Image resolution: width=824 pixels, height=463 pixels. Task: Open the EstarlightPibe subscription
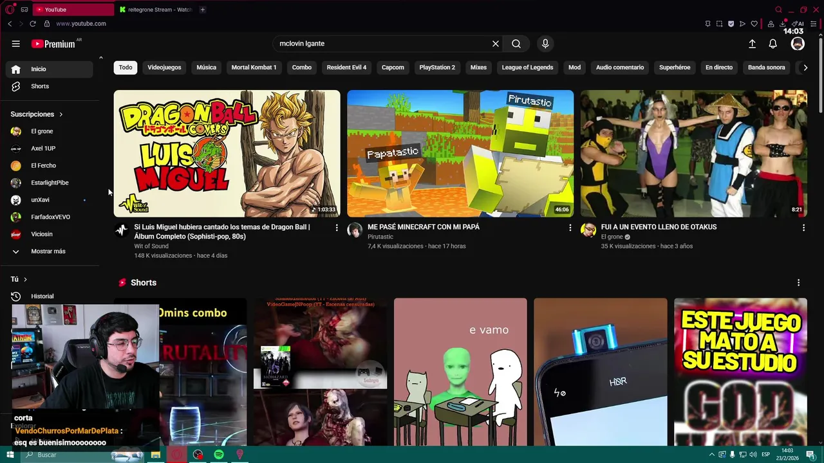[49, 183]
